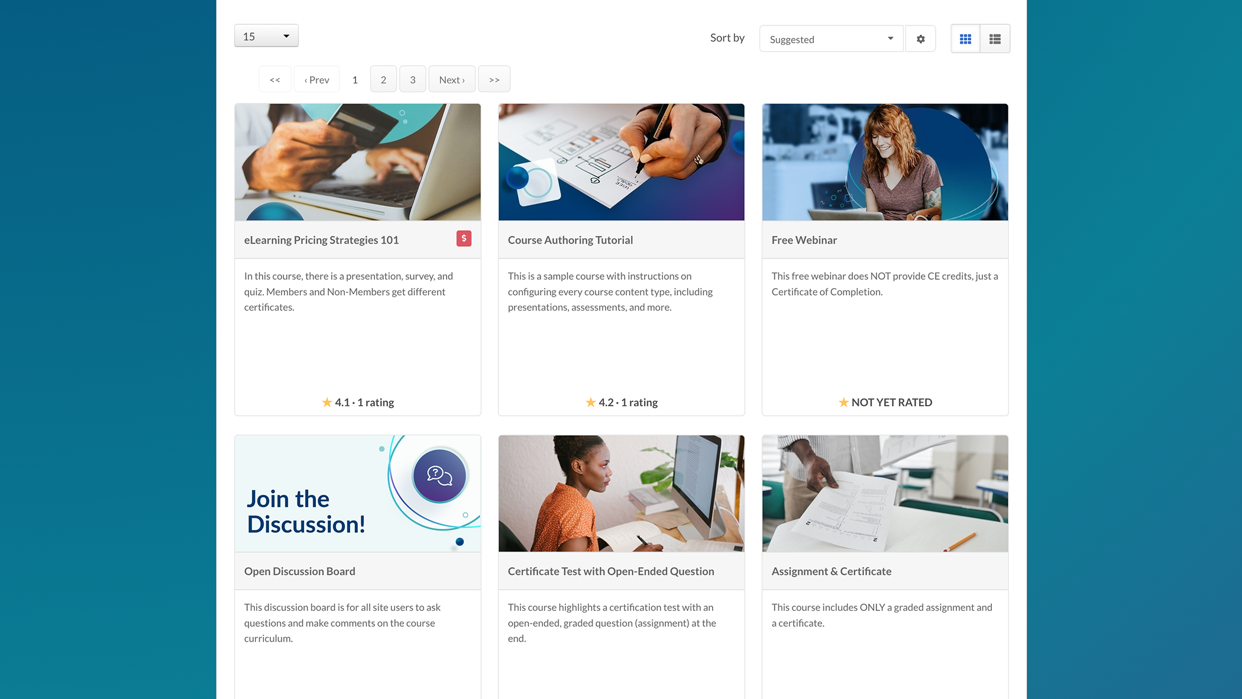Image resolution: width=1242 pixels, height=699 pixels.
Task: Open the Free Webinar course title
Action: coord(804,240)
